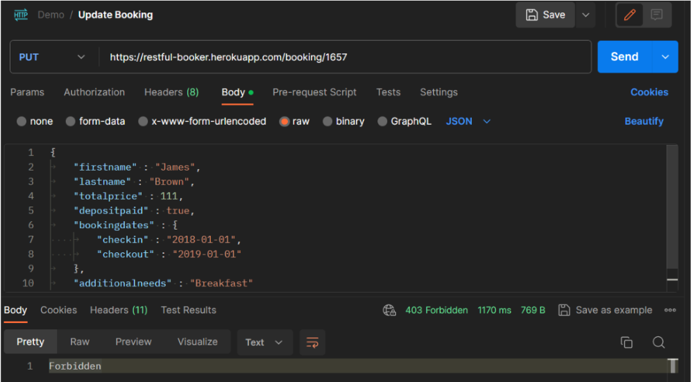Viewport: 691px width, 382px height.
Task: Click the 769 B response size
Action: [533, 310]
